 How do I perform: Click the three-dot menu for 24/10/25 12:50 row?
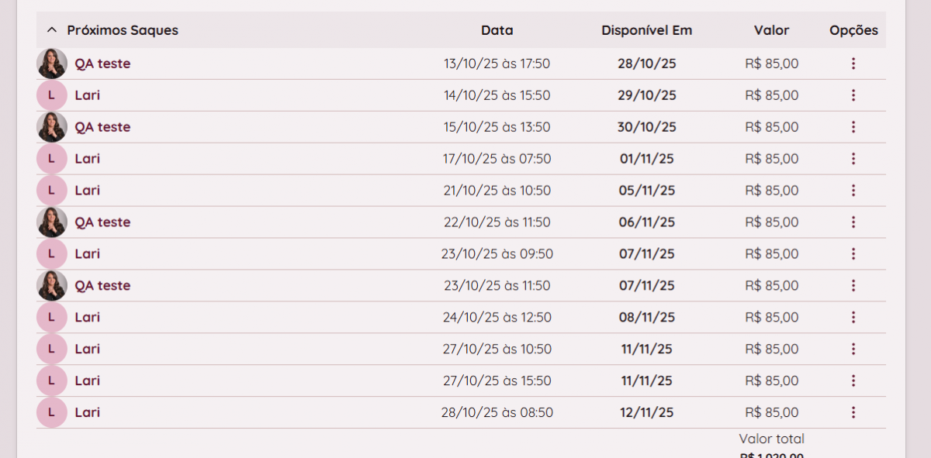[853, 317]
